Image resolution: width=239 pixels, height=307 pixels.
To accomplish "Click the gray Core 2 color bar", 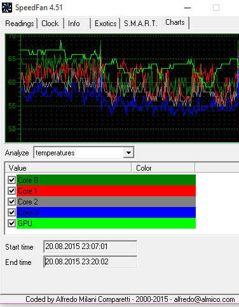I will (x=106, y=202).
